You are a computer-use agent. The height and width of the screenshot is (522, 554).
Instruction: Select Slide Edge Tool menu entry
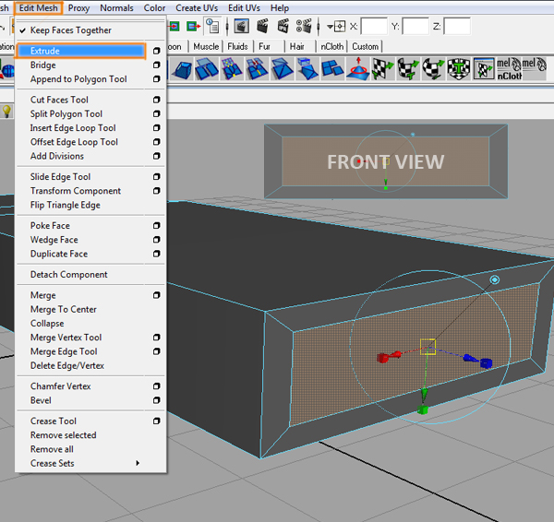60,177
